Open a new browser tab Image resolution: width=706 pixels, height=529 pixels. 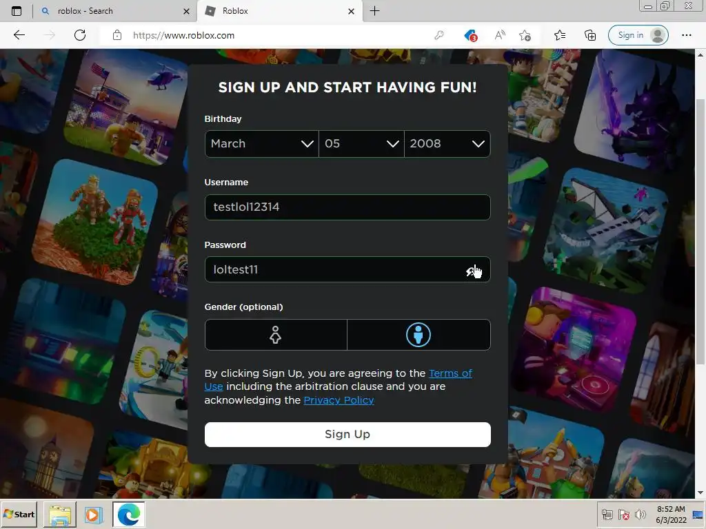[x=374, y=11]
